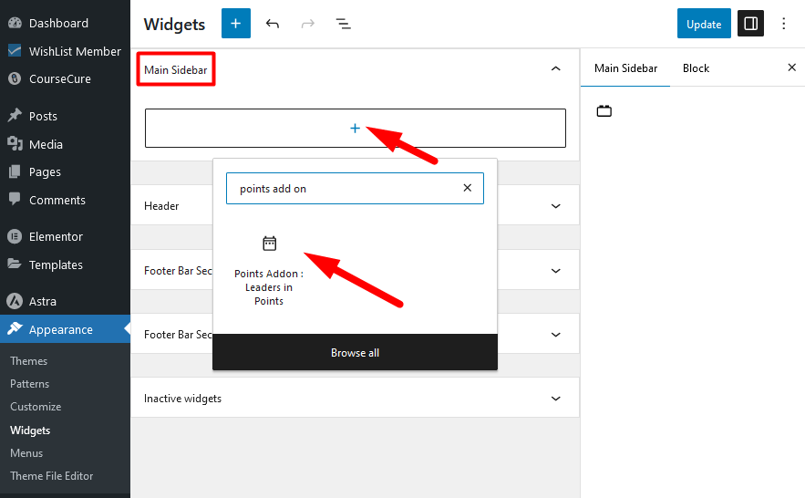The width and height of the screenshot is (805, 498).
Task: Toggle the settings sidebar panel icon
Action: pyautogui.click(x=750, y=24)
